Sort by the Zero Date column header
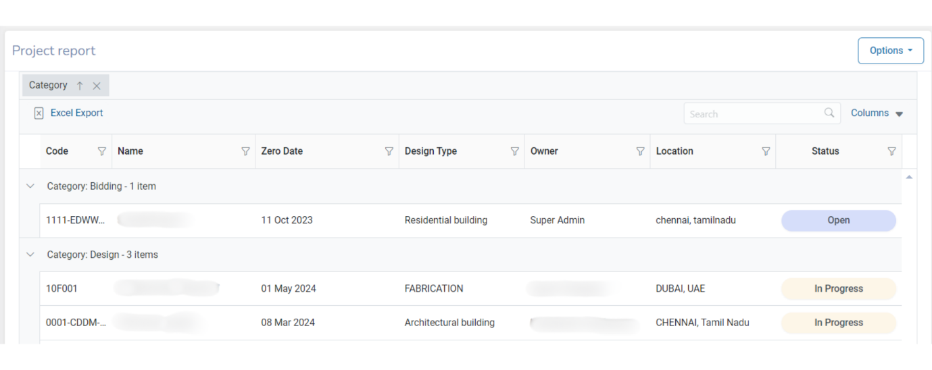Image resolution: width=932 pixels, height=370 pixels. click(x=282, y=151)
